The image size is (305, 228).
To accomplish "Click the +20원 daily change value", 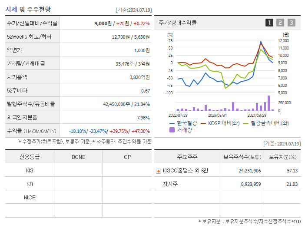I will point(123,23).
